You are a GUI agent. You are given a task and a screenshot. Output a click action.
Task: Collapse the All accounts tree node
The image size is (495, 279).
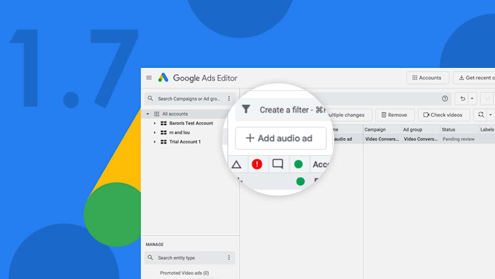click(x=147, y=114)
